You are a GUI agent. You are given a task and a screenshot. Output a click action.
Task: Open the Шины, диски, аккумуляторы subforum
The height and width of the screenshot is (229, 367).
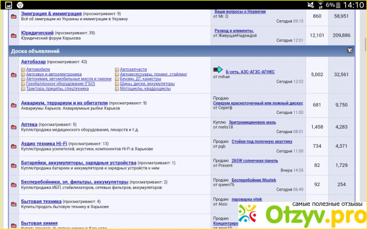pos(145,82)
